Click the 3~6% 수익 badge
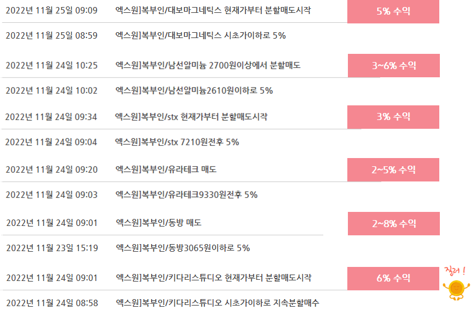Image resolution: width=475 pixels, height=312 pixels. 394,66
